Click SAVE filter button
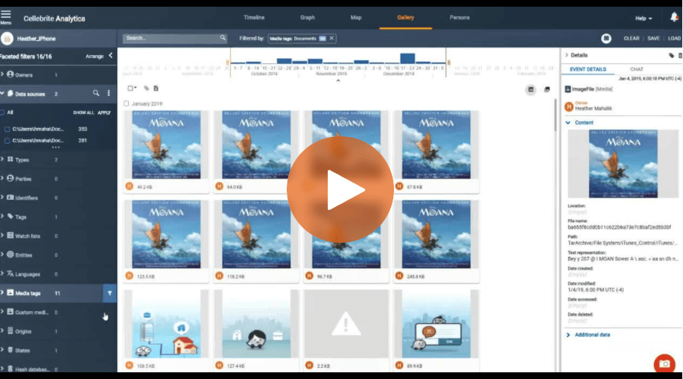The image size is (683, 379). click(x=653, y=38)
